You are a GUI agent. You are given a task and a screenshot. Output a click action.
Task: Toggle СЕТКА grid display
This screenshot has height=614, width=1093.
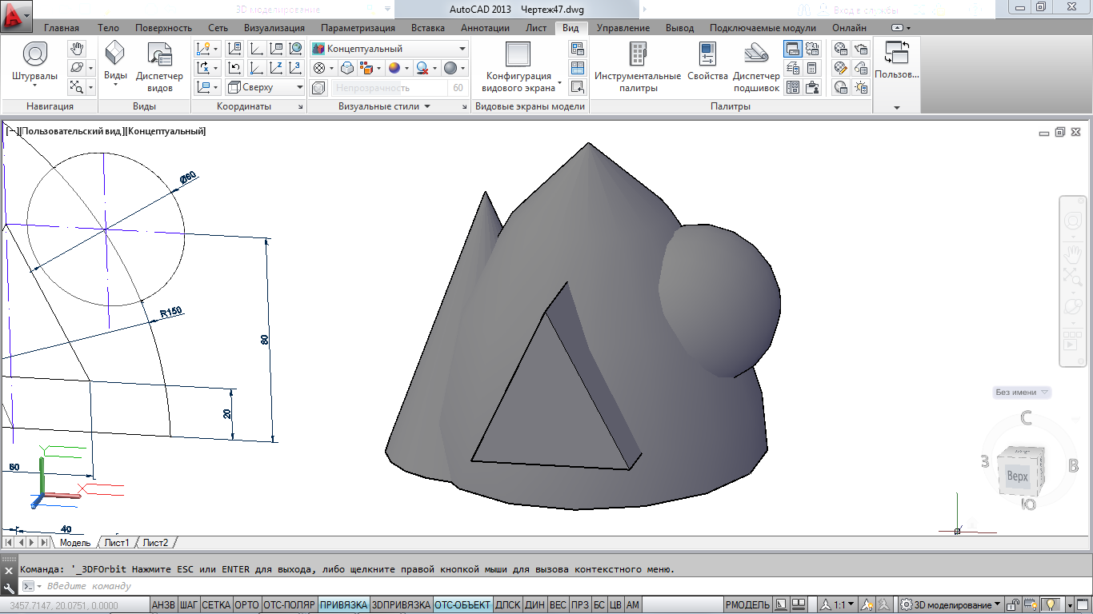click(x=216, y=605)
